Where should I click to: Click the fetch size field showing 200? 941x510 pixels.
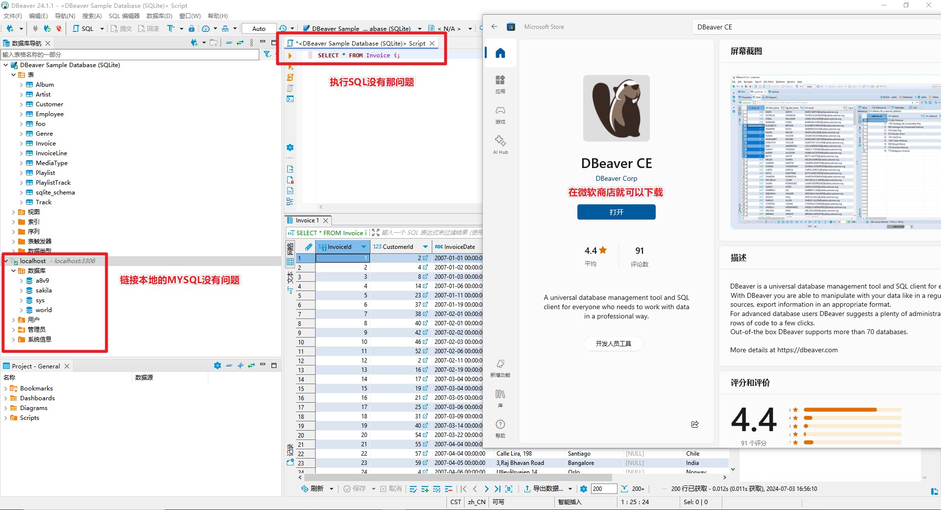point(604,489)
